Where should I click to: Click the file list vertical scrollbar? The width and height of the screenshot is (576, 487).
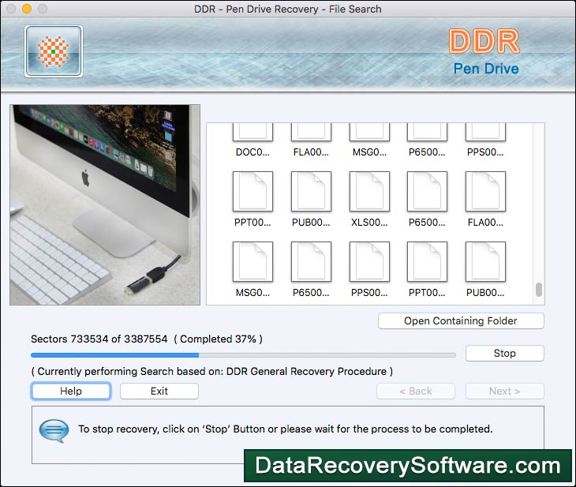[539, 289]
